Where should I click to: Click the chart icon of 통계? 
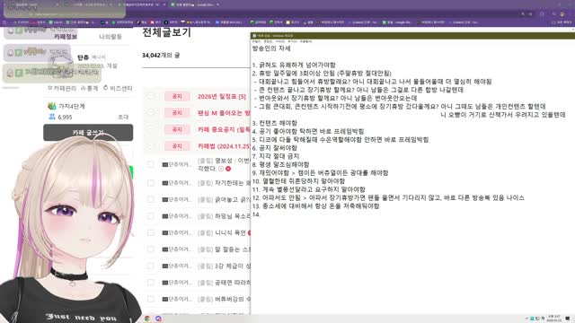(83, 88)
